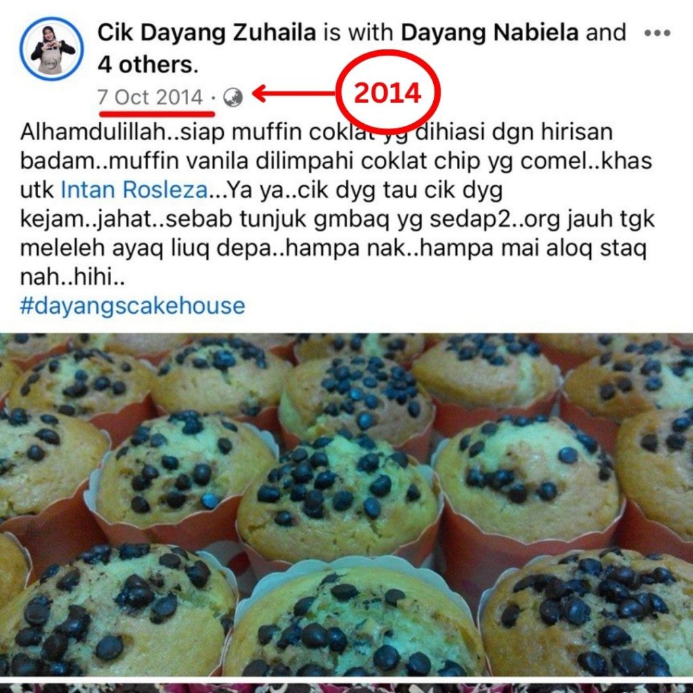This screenshot has width=693, height=693.
Task: Click the red arrow pointing at date
Action: (x=294, y=93)
